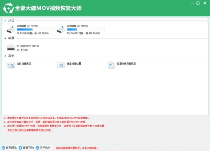Open 客服在线 support
This screenshot has width=210, height=151.
[28, 148]
